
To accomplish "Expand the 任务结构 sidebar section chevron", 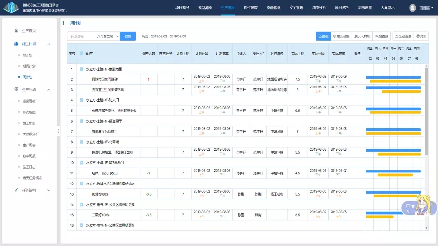I will [49, 190].
